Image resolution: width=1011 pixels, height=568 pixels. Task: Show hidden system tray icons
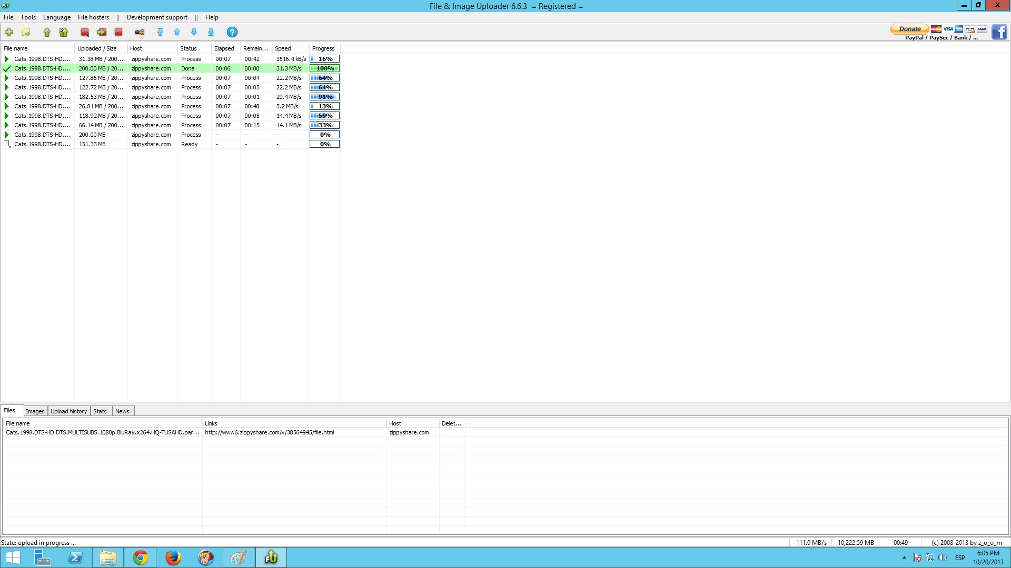click(x=904, y=557)
